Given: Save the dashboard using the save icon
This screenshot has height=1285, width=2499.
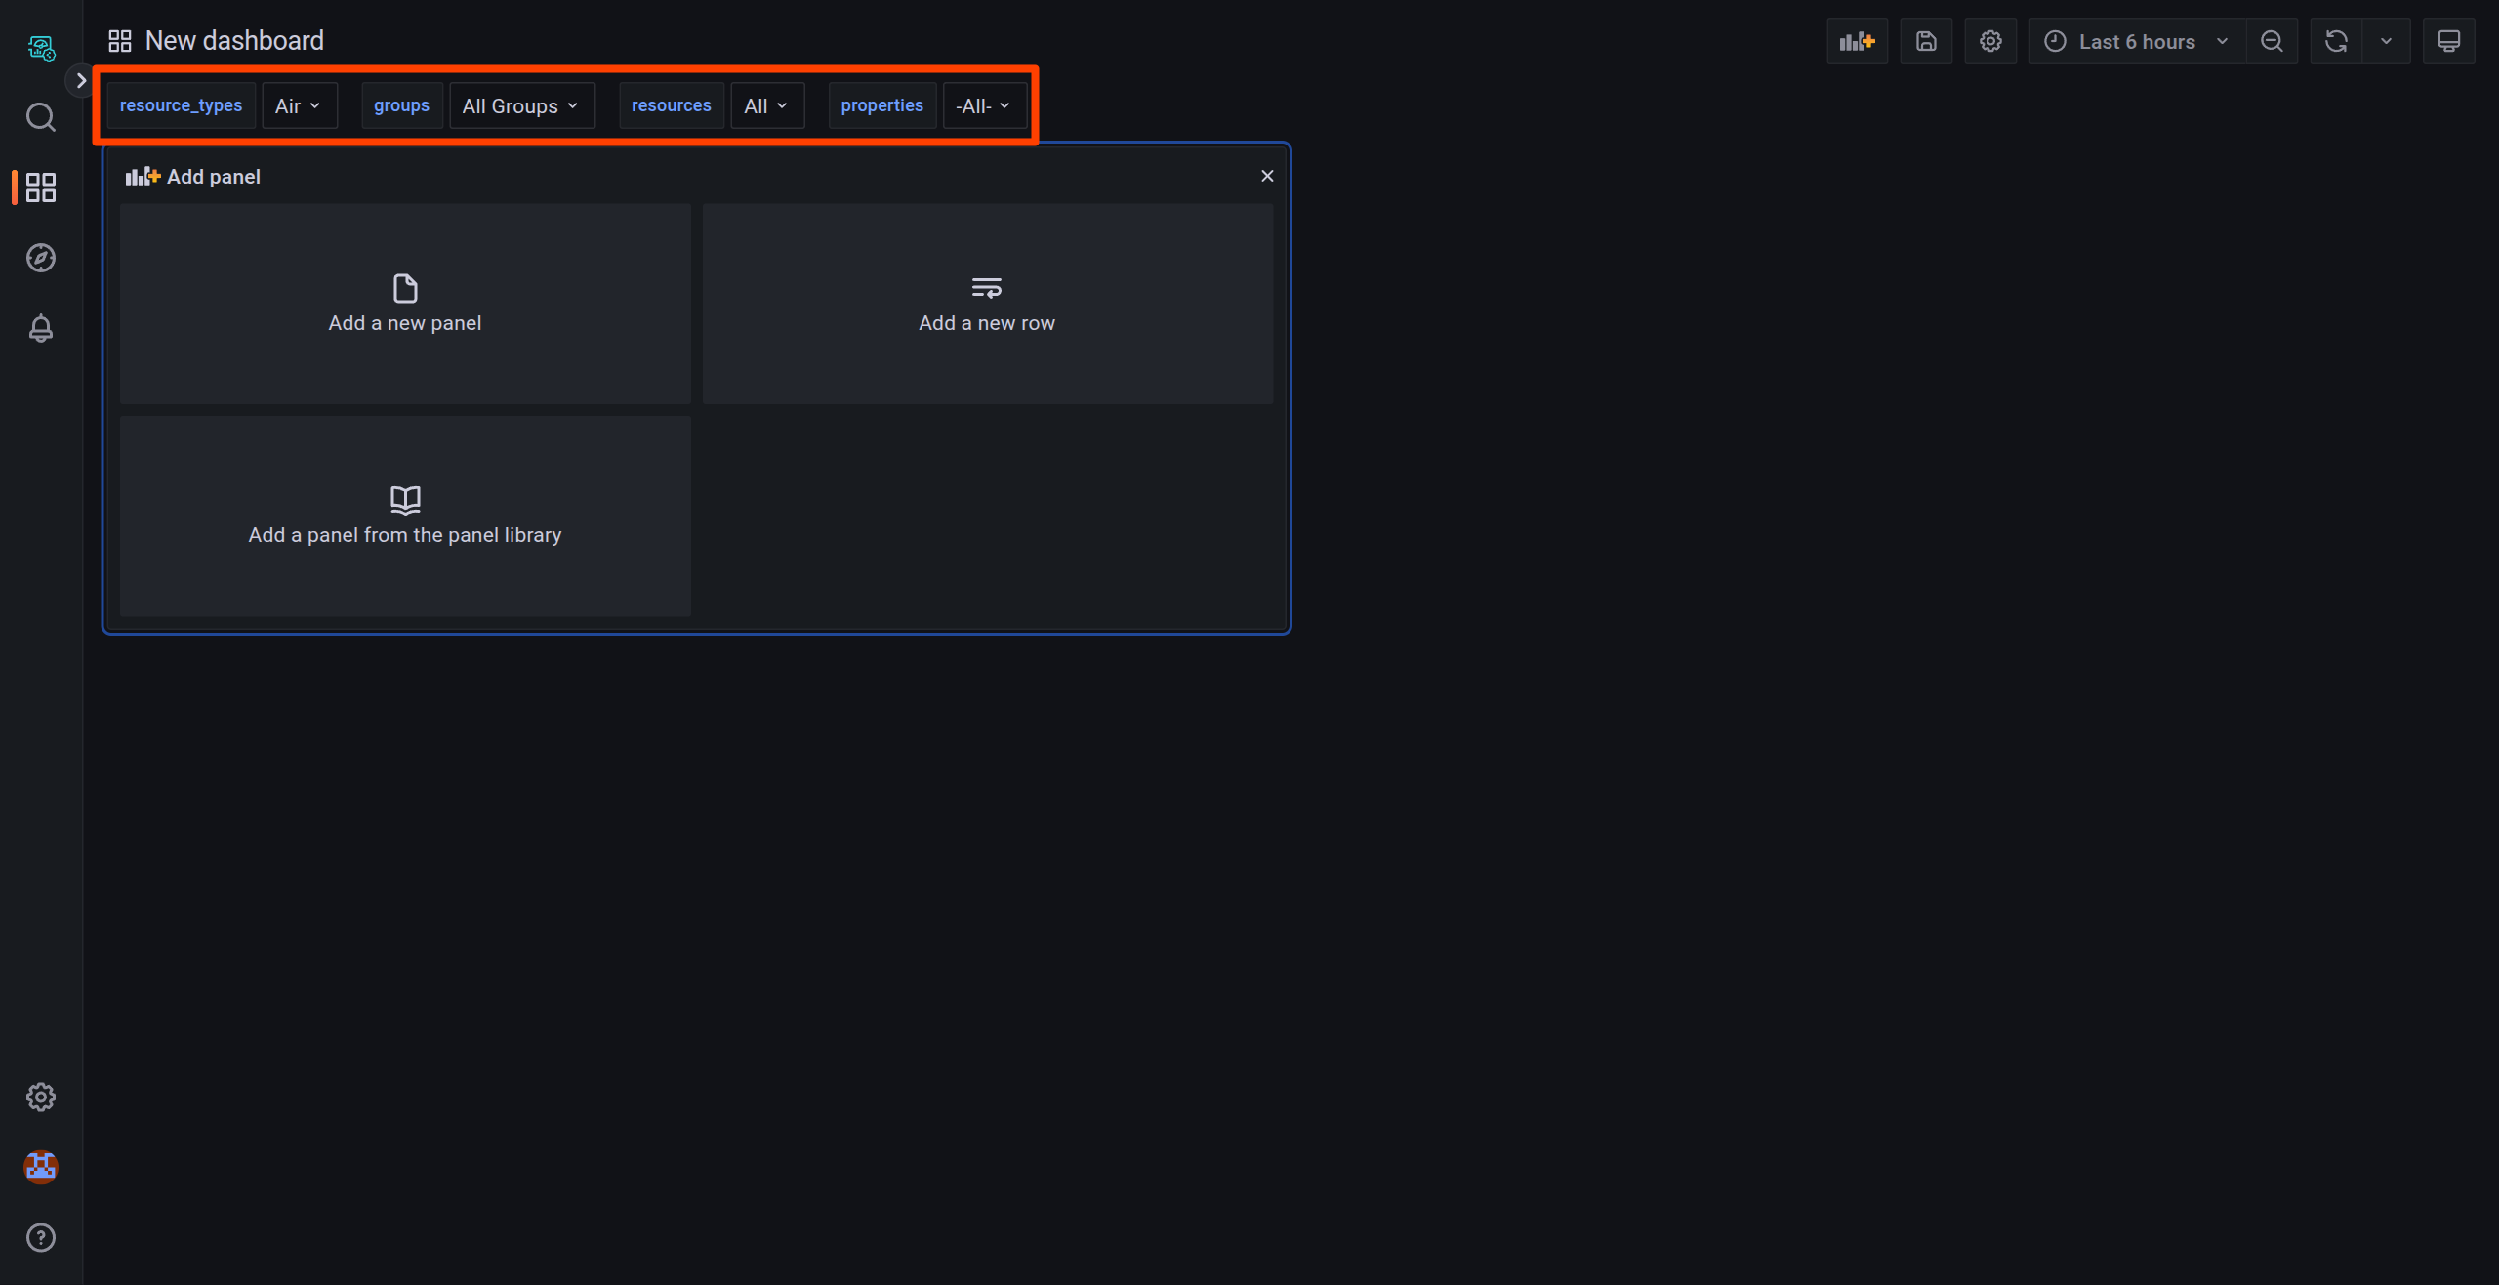Looking at the screenshot, I should click(1925, 41).
